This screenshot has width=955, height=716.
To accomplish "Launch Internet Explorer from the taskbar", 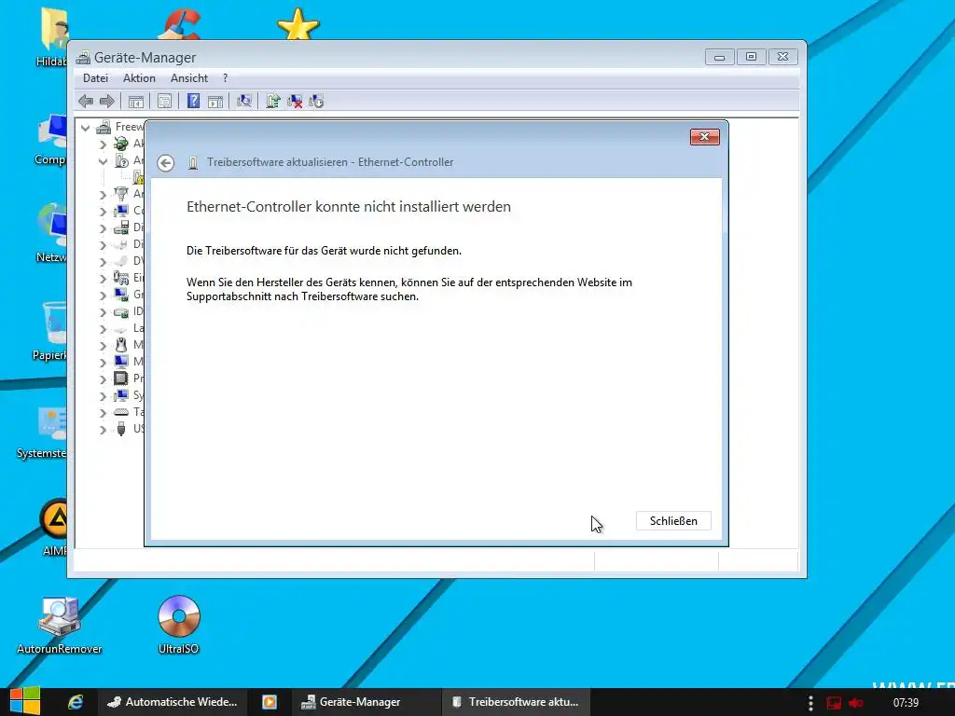I will [x=76, y=702].
